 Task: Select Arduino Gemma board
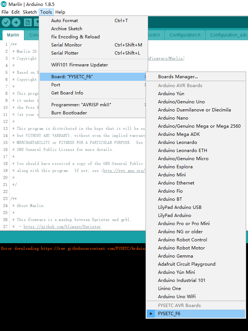coord(196,256)
